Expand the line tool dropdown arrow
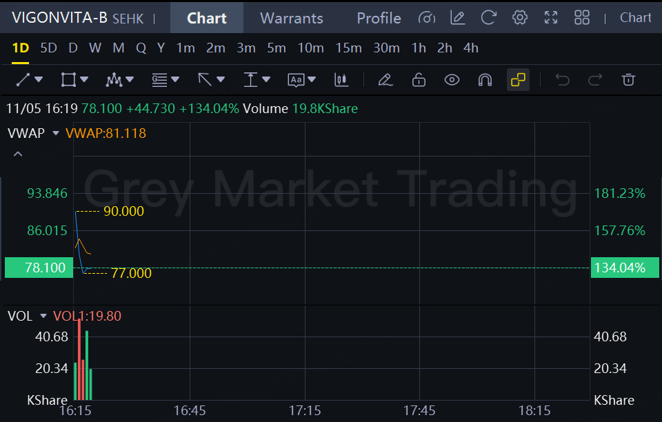The height and width of the screenshot is (422, 662). 39,80
